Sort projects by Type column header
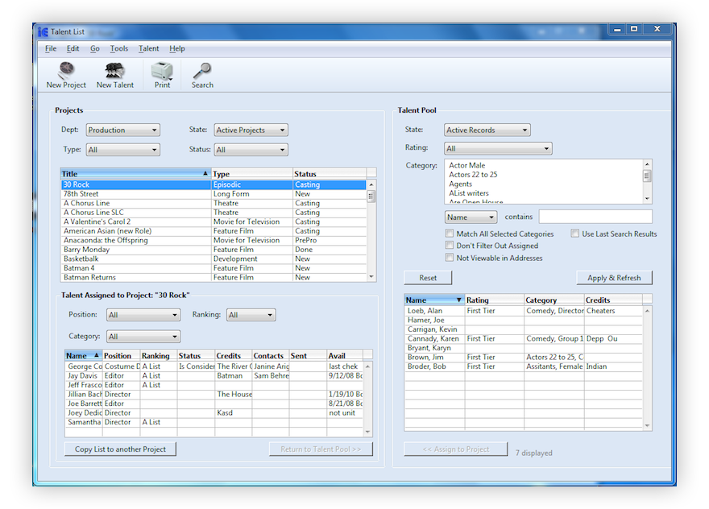Viewport: 709px width, 509px height. 252,174
